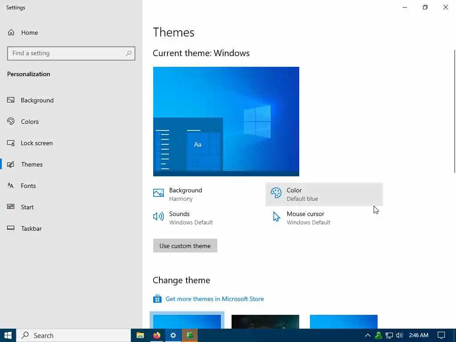
Task: Click the Color palette icon beside Default blue
Action: (276, 193)
